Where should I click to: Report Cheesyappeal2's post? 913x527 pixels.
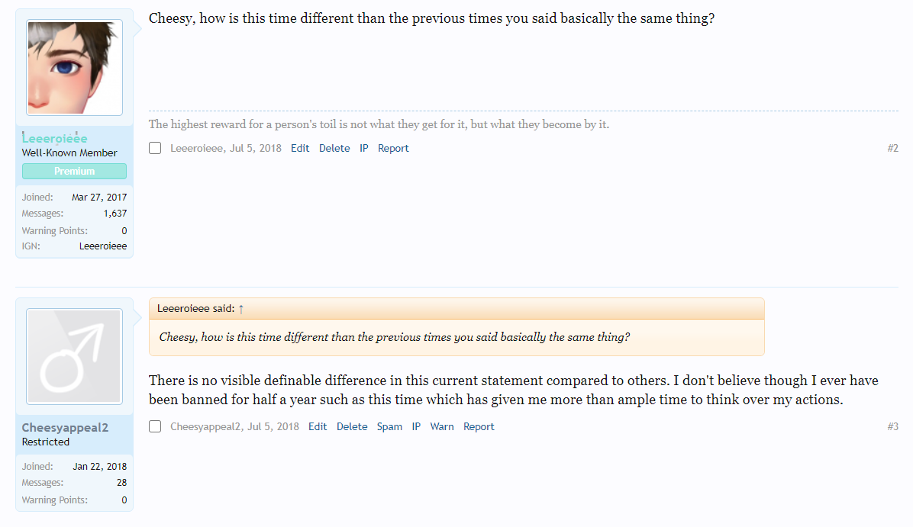click(x=479, y=427)
